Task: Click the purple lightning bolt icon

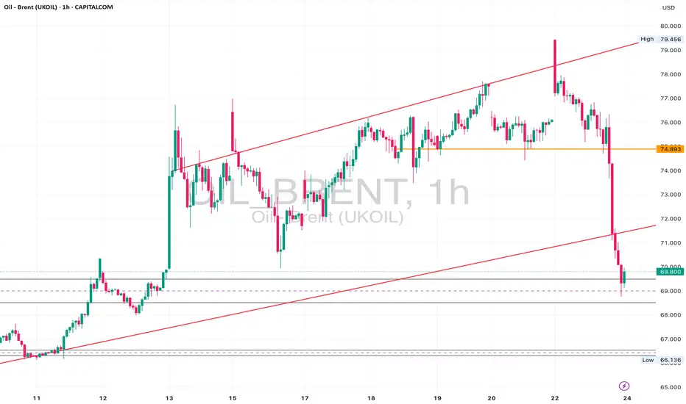Action: pos(624,386)
